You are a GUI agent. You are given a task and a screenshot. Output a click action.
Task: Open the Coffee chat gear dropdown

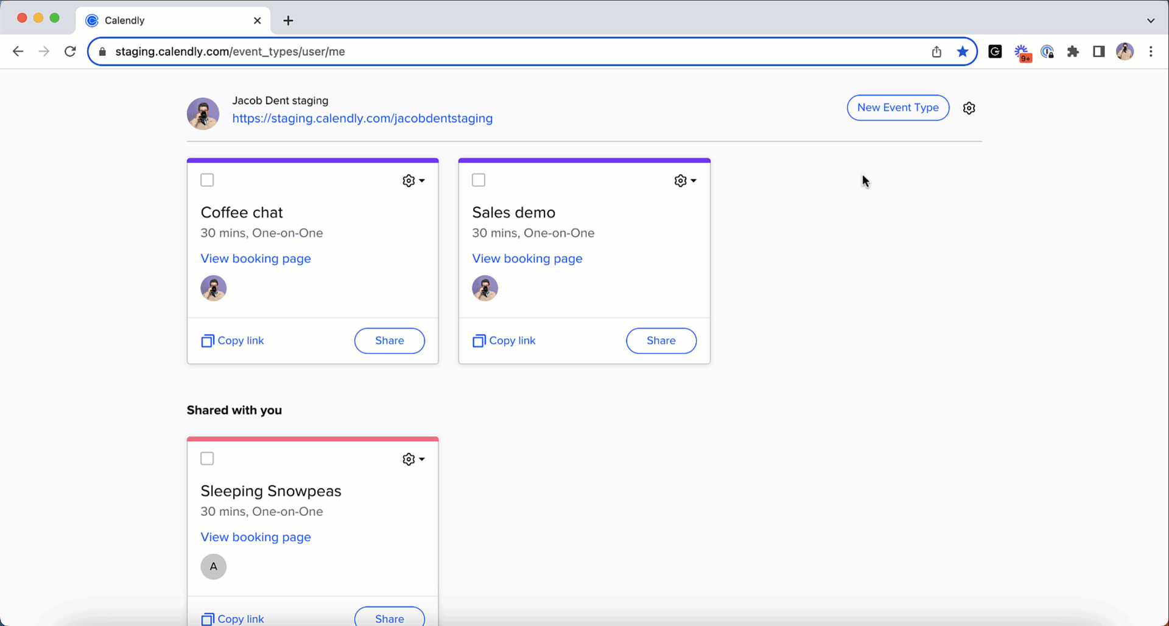point(413,181)
